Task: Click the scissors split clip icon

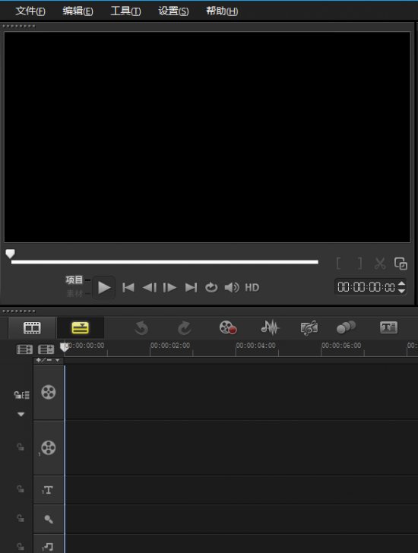Action: tap(380, 263)
